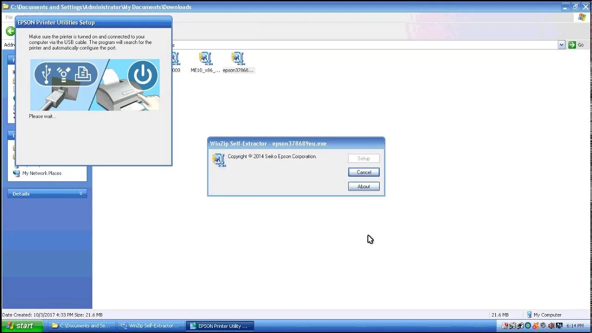Select the epson37868 installer file icon

click(238, 58)
